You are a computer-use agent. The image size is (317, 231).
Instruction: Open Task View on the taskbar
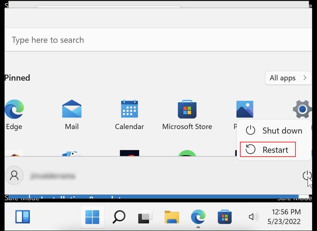tap(145, 217)
